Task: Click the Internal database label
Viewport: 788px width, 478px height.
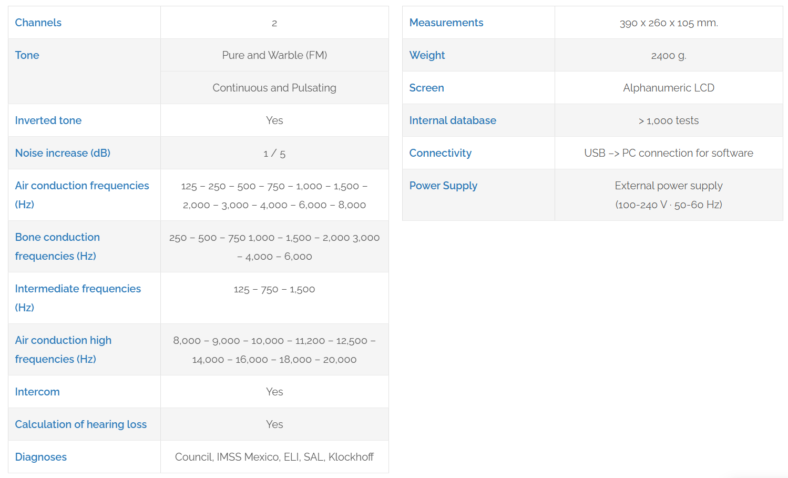Action: (453, 120)
